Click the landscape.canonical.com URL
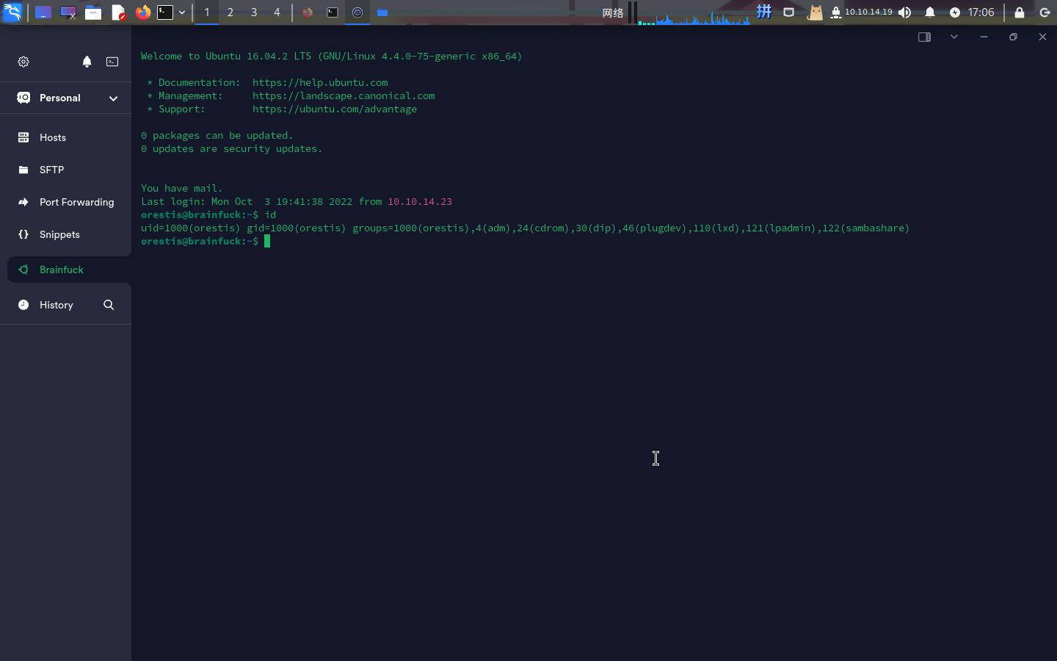Viewport: 1057px width, 661px height. point(344,95)
